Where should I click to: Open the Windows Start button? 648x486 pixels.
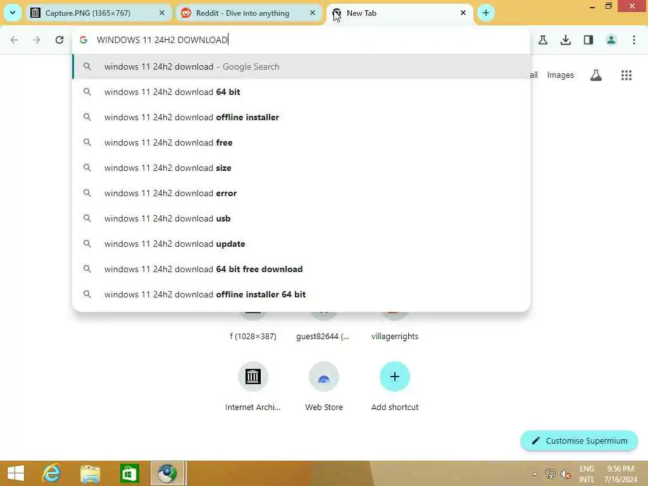pyautogui.click(x=16, y=473)
